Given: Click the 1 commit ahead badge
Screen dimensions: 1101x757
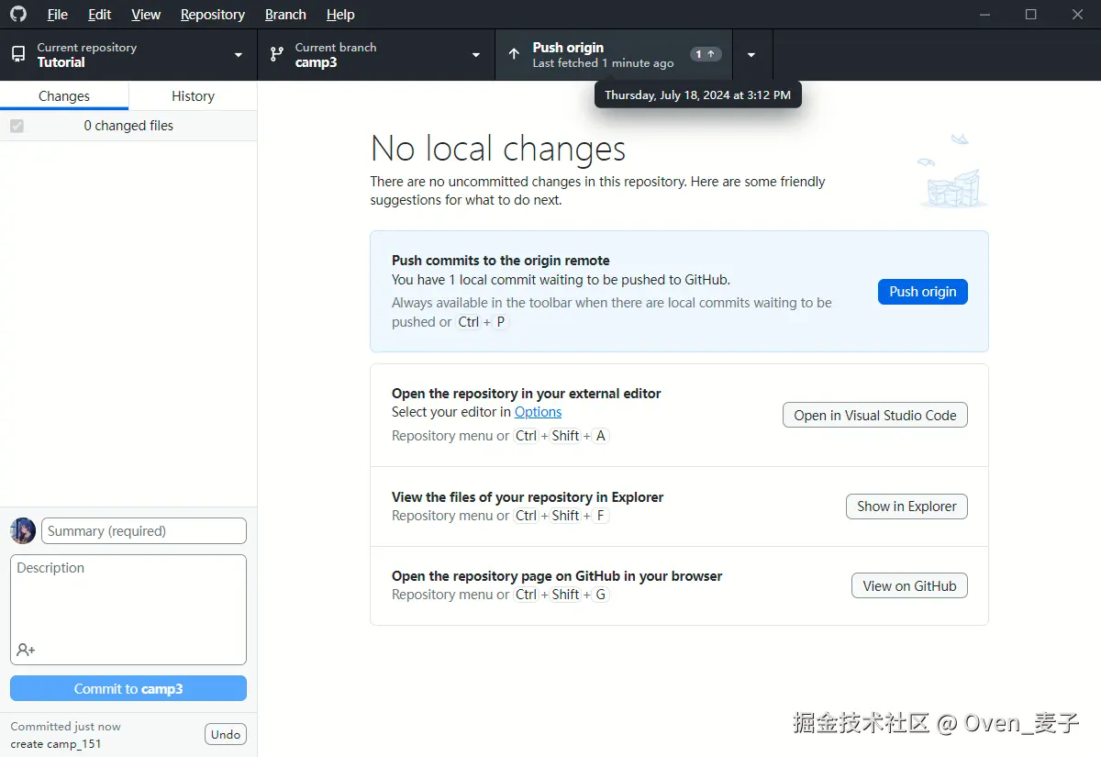Looking at the screenshot, I should tap(705, 54).
